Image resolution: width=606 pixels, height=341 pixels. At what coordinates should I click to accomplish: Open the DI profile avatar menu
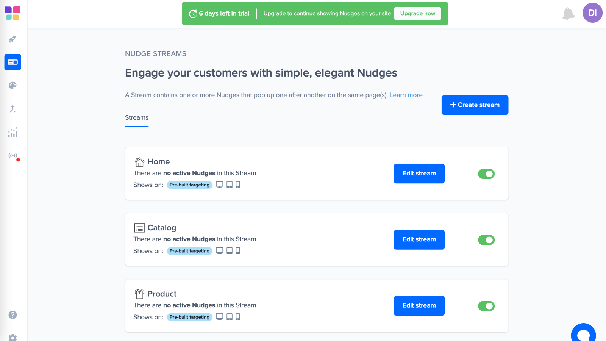tap(592, 13)
